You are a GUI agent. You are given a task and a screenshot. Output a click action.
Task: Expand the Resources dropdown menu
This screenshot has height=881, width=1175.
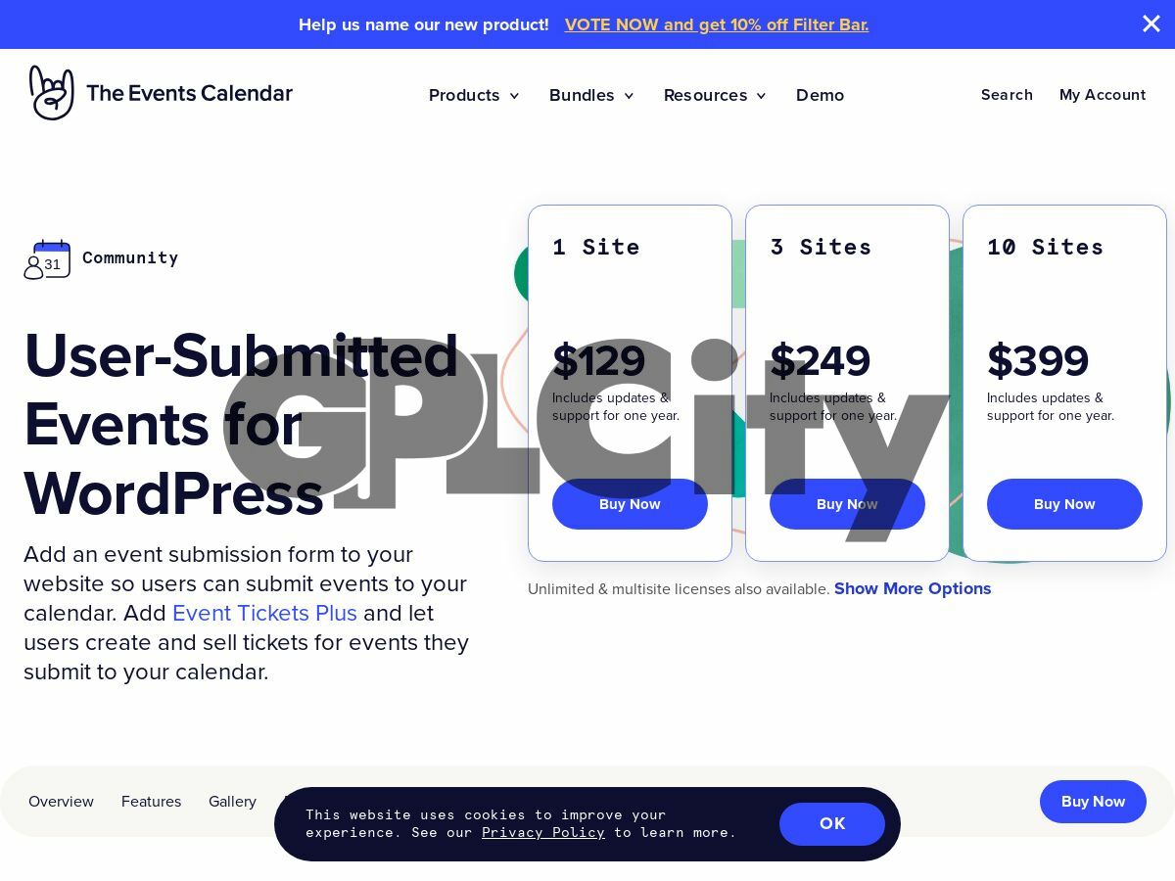[715, 95]
